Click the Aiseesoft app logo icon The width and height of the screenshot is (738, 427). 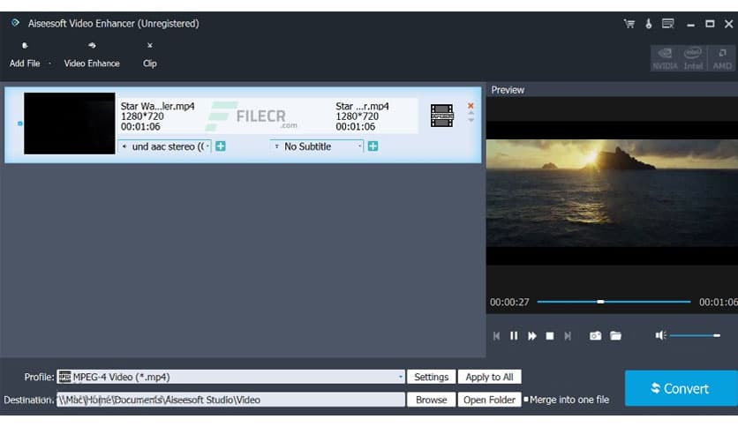(x=15, y=23)
